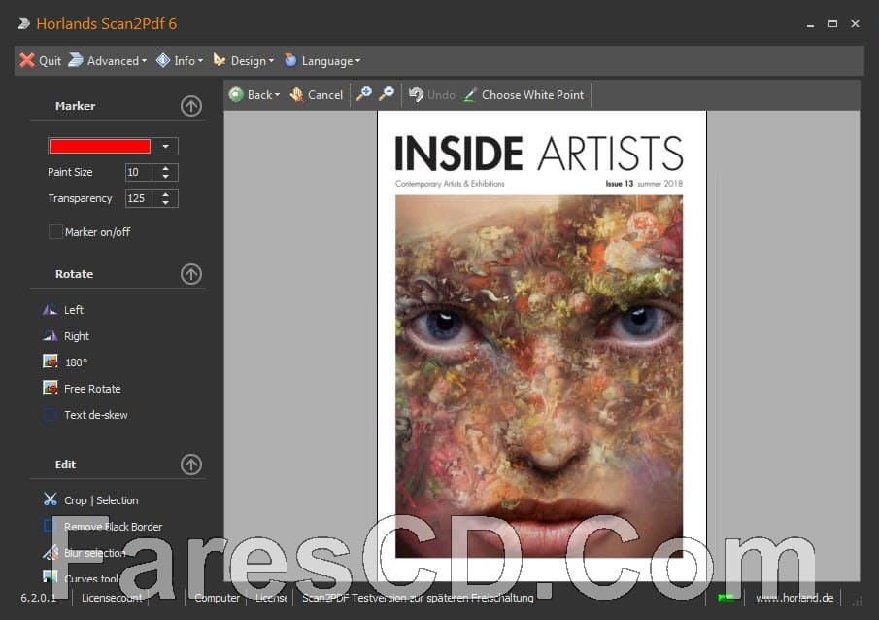
Task: Click the Paint Size input field
Action: tap(139, 172)
